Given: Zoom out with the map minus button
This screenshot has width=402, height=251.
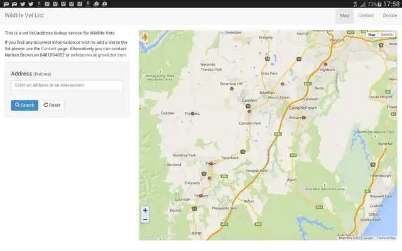Looking at the screenshot, I should point(145,220).
